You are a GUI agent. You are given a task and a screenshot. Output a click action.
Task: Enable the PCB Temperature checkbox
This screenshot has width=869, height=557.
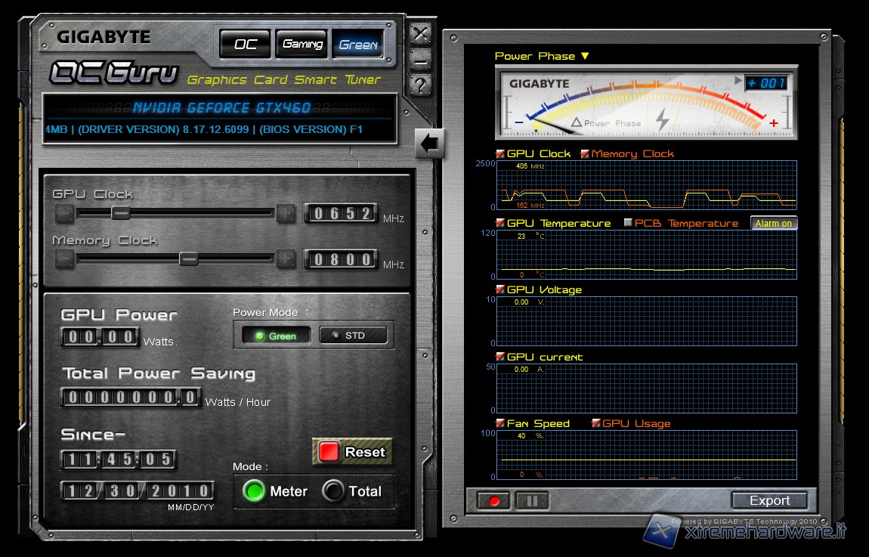tap(628, 224)
